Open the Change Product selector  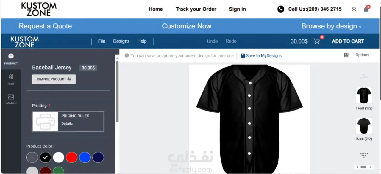[54, 79]
